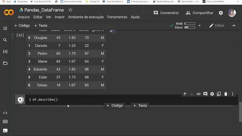Image resolution: width=242 pixels, height=136 pixels.
Task: Click the notebook title Pandas_DataFrame
Action: (44, 10)
